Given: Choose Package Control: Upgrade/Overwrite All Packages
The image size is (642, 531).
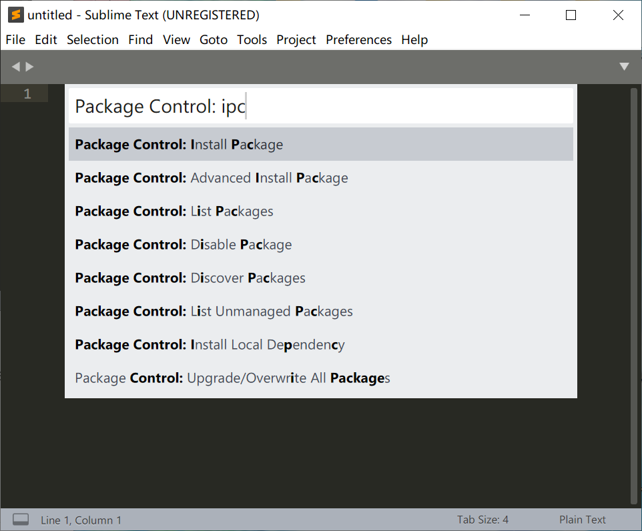Looking at the screenshot, I should (x=232, y=378).
